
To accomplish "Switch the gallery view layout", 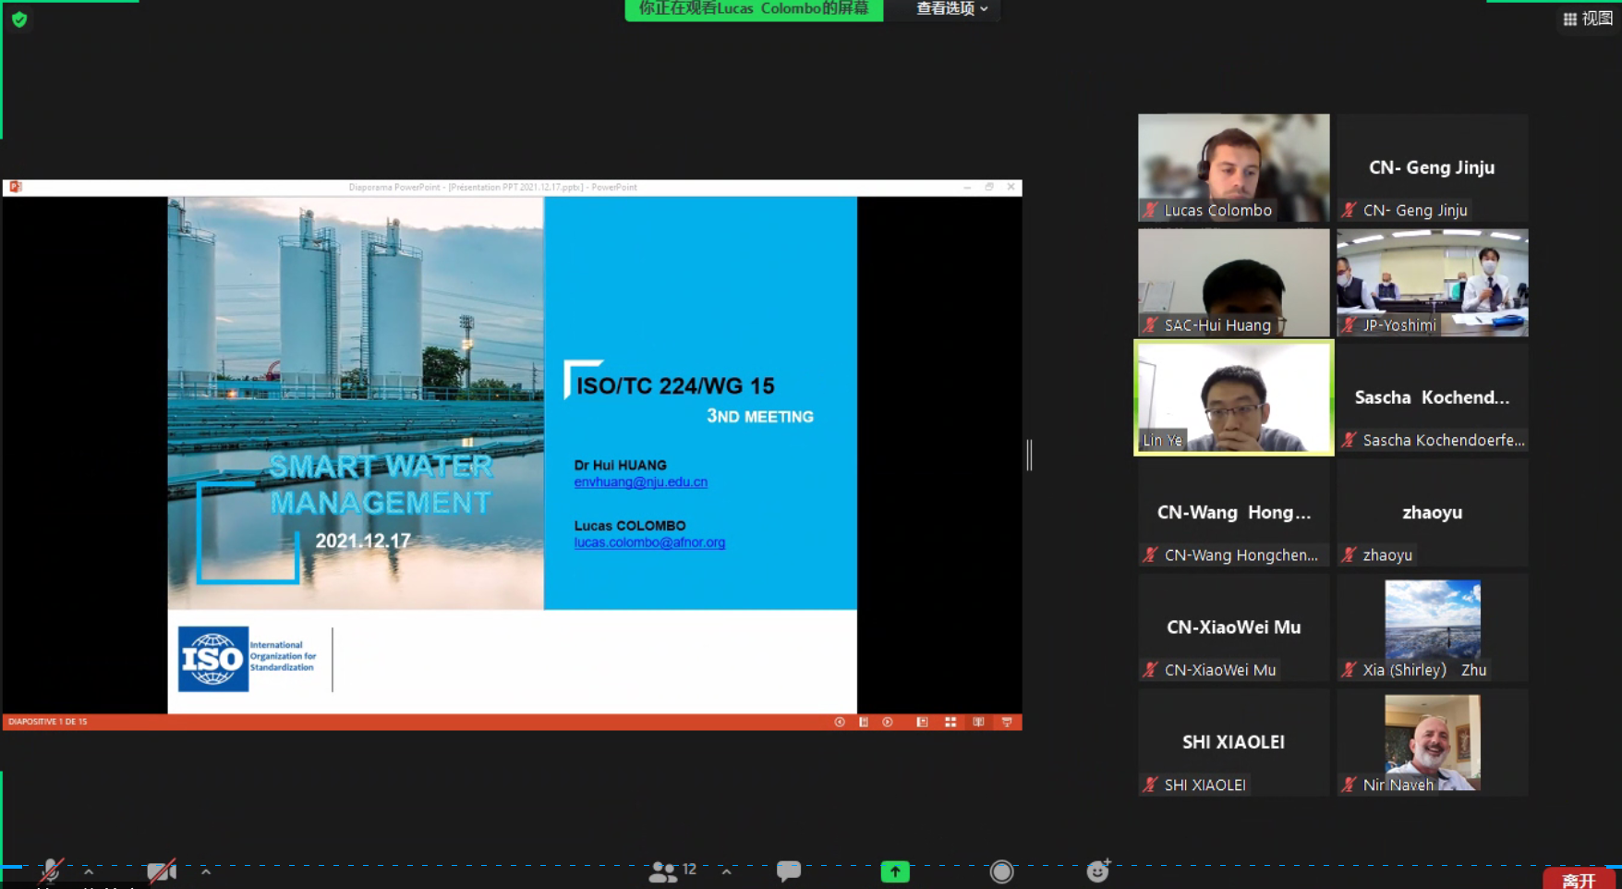I will [x=1587, y=18].
